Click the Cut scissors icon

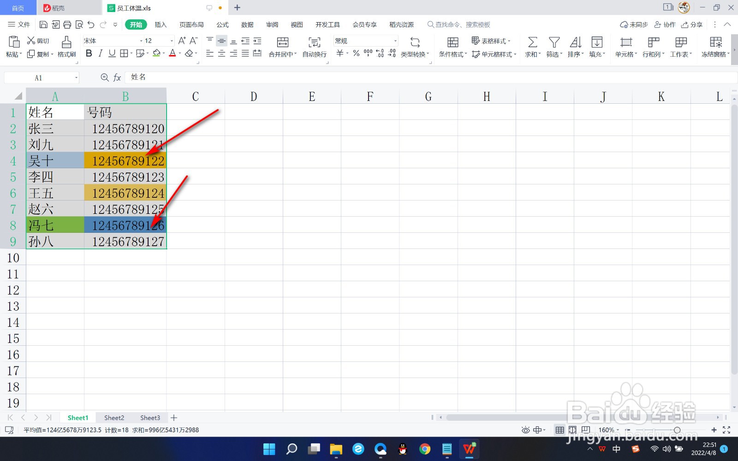(x=31, y=41)
